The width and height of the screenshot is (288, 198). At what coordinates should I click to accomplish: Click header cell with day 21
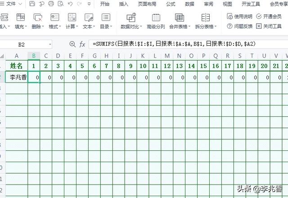[x=276, y=66]
